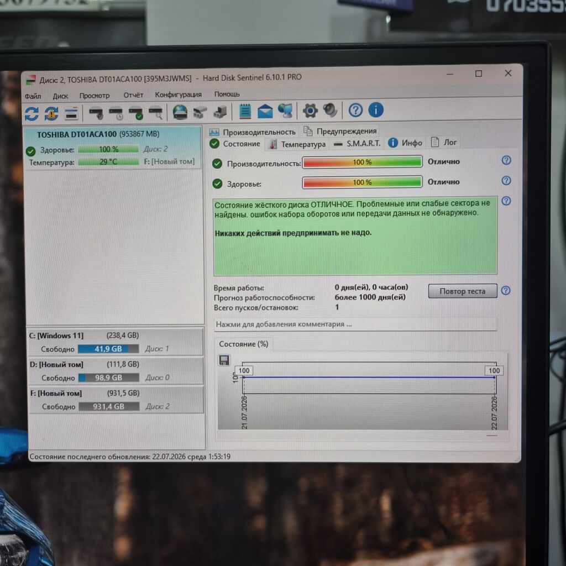Open the Конфигурация menu
The width and height of the screenshot is (566, 566).
(179, 95)
